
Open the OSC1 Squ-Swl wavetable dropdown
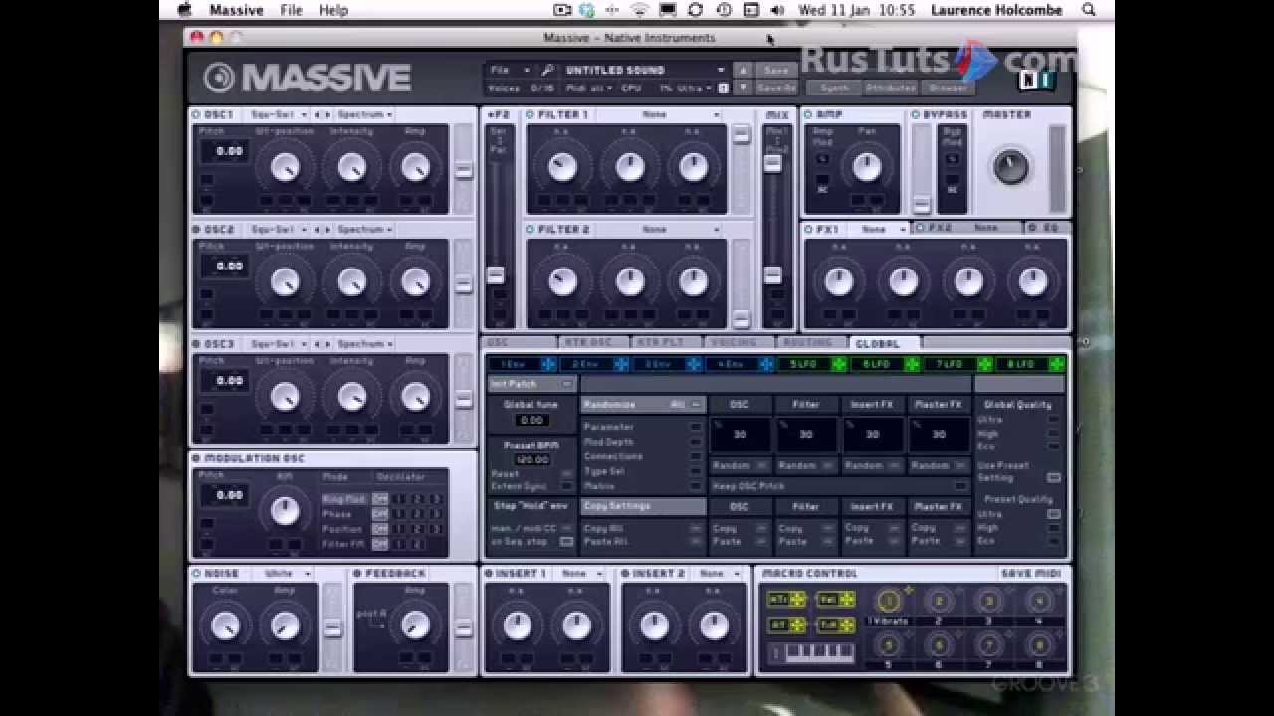pyautogui.click(x=278, y=115)
